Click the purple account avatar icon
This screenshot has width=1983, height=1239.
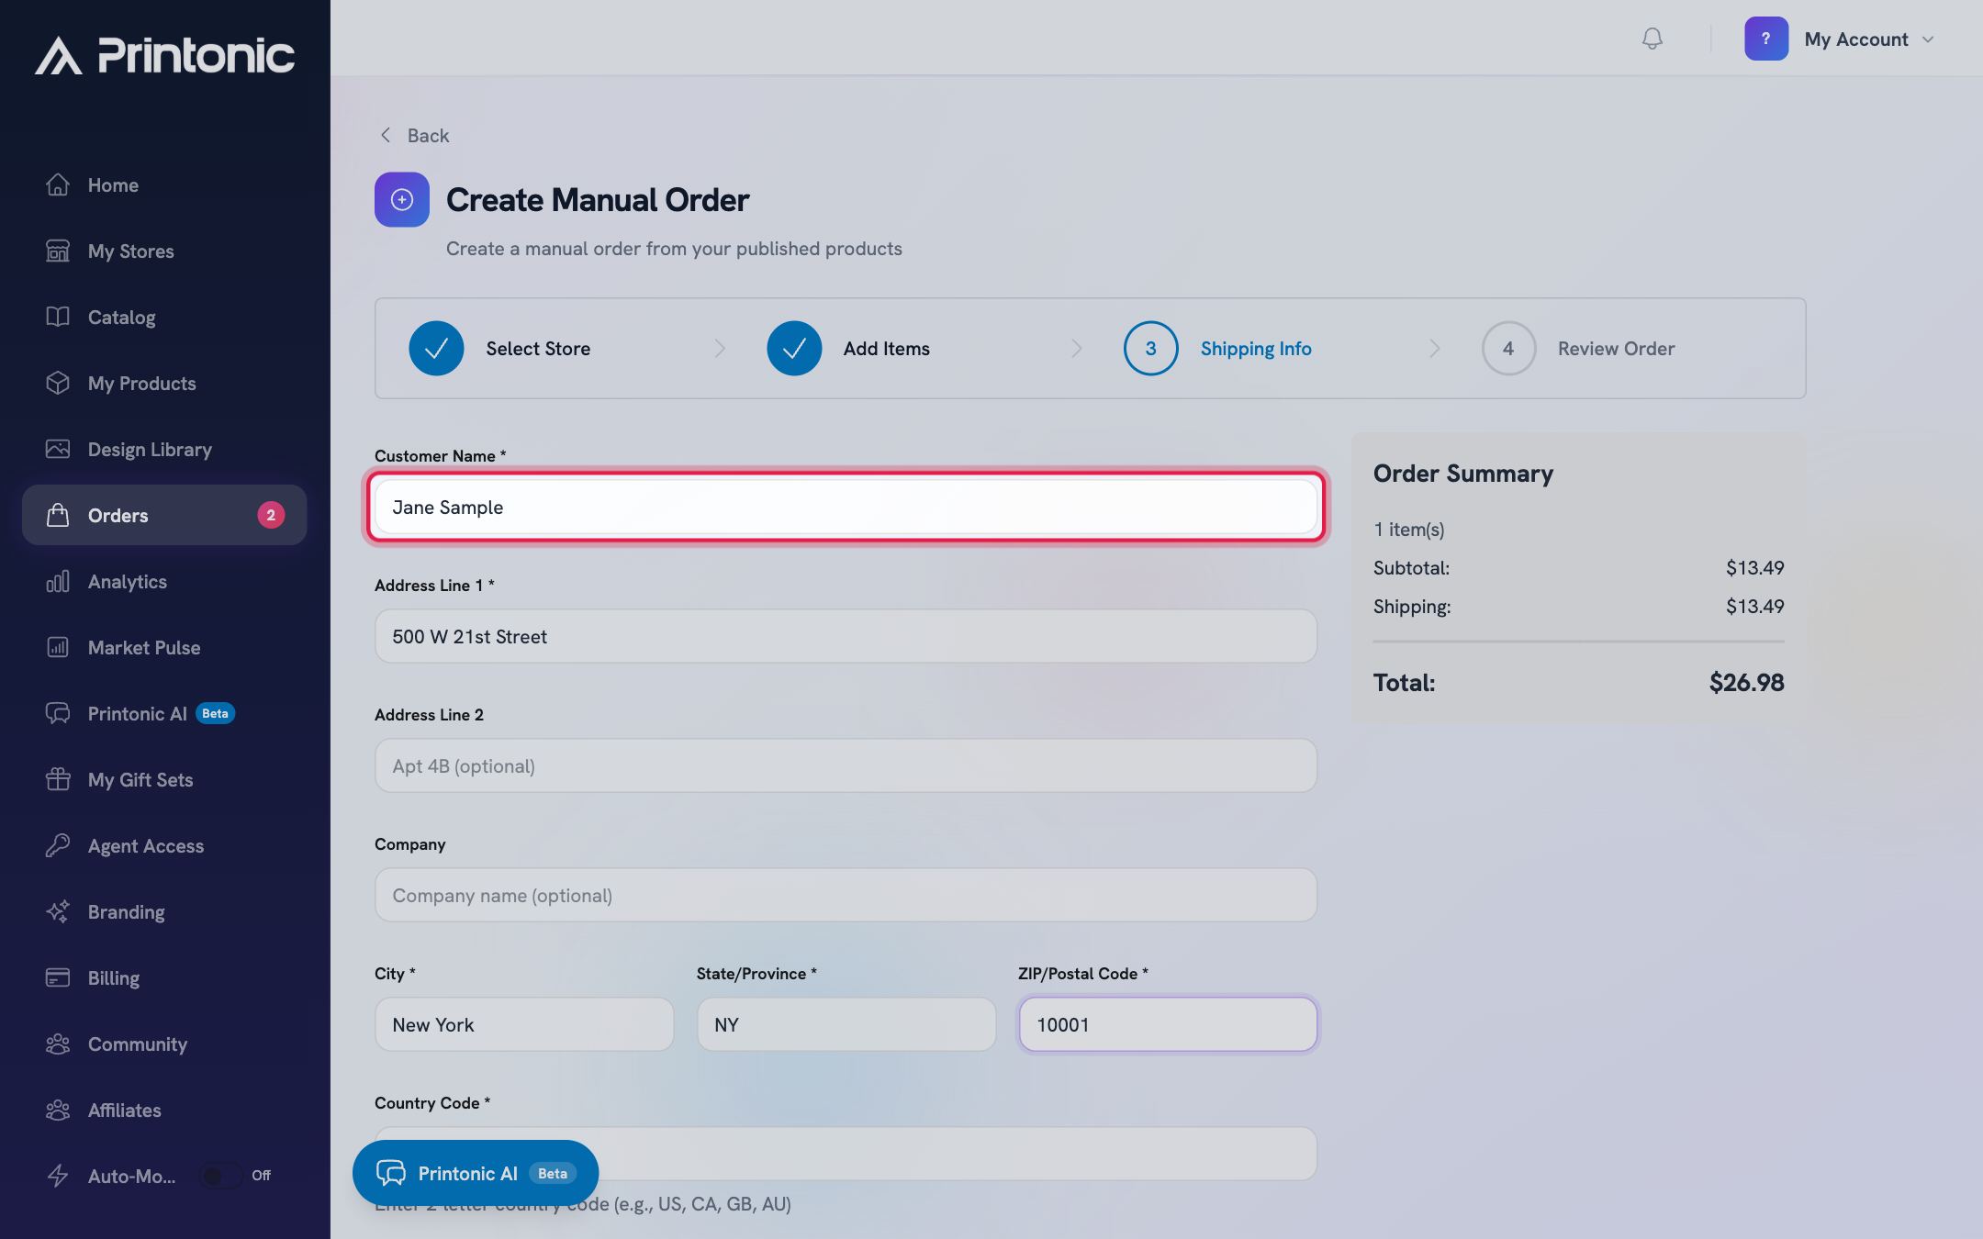(x=1765, y=39)
